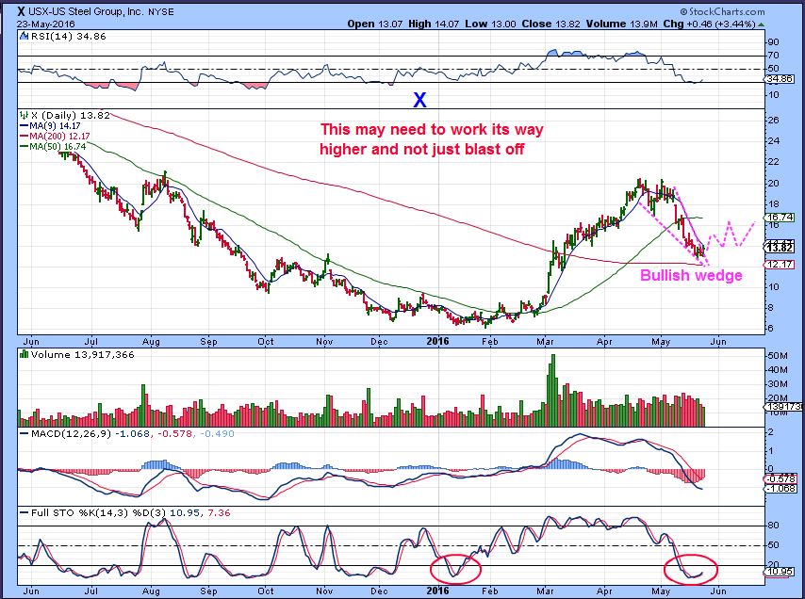Click the '50M' volume axis label
Viewport: 805px width, 599px height.
778,355
